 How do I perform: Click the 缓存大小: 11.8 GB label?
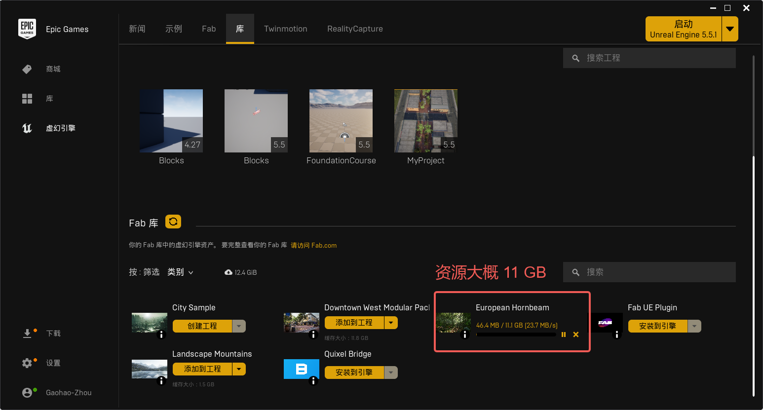tap(346, 338)
